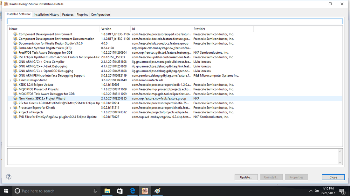
Task: Click the PEx for Kinetis 3.0.0 icon
Action: tap(15, 103)
